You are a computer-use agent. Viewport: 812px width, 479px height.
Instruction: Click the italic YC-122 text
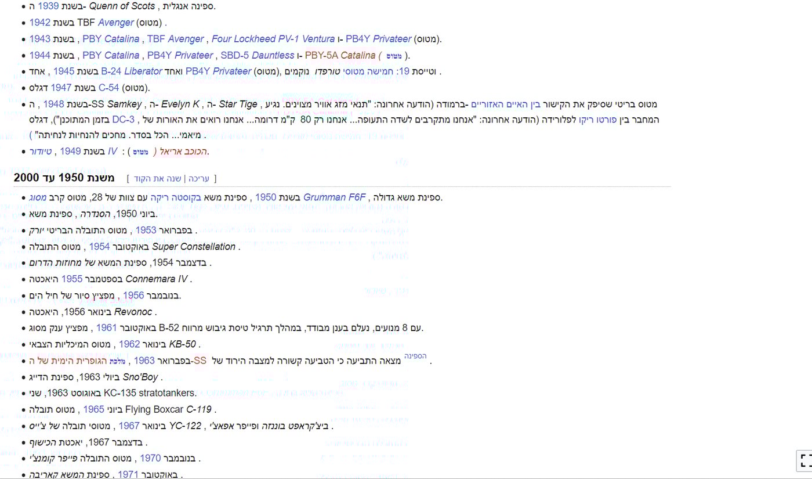coord(184,426)
